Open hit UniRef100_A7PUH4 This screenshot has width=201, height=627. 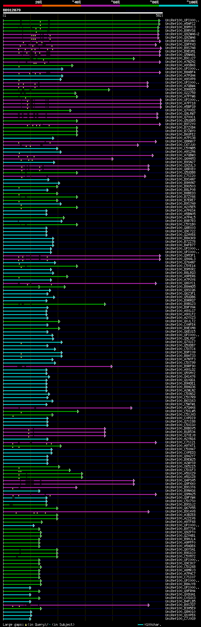pyautogui.click(x=180, y=75)
